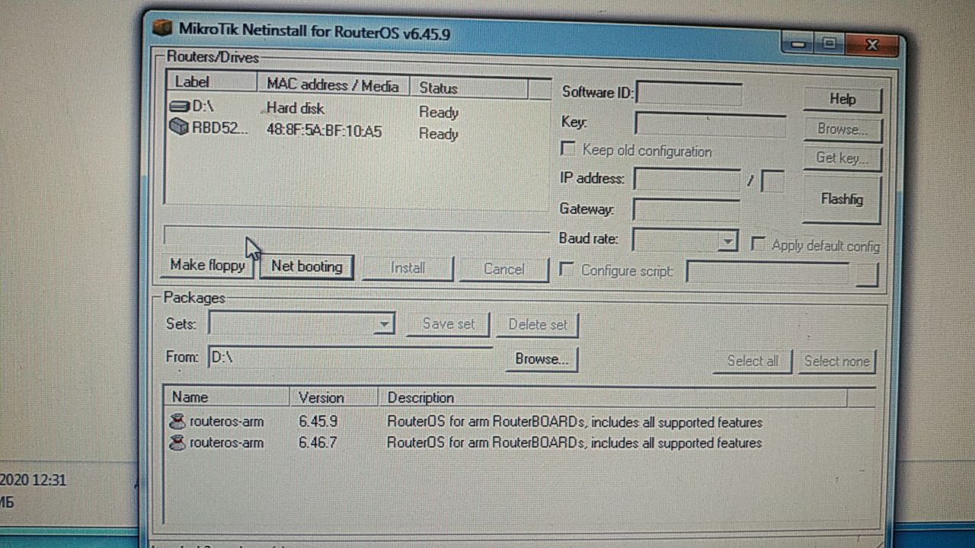Minimize the Netinstall window
Screen dimensions: 975x548
pos(798,44)
